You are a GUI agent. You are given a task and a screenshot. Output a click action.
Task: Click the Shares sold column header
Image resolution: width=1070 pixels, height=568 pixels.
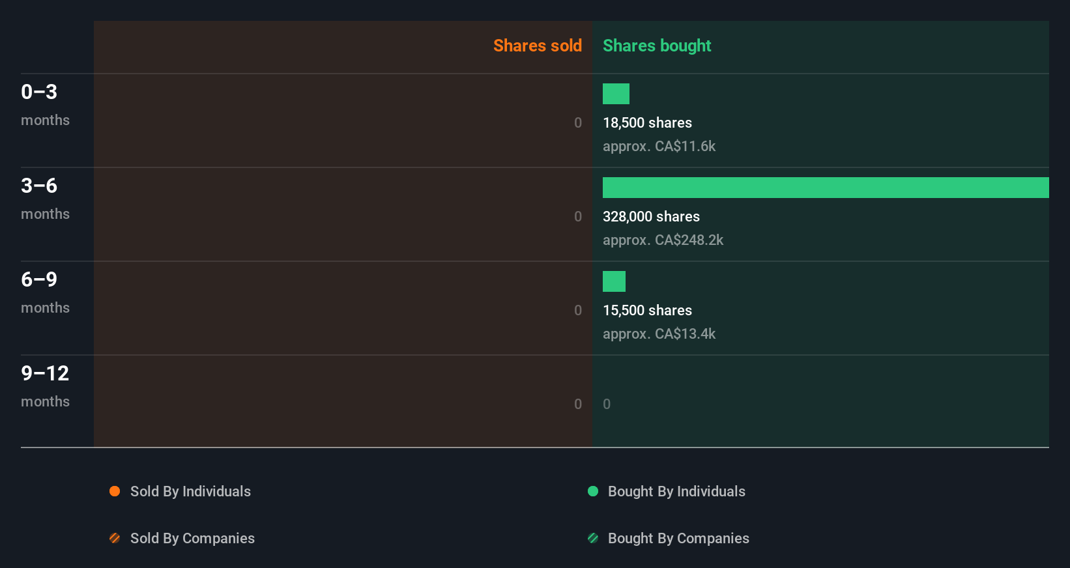(x=538, y=46)
